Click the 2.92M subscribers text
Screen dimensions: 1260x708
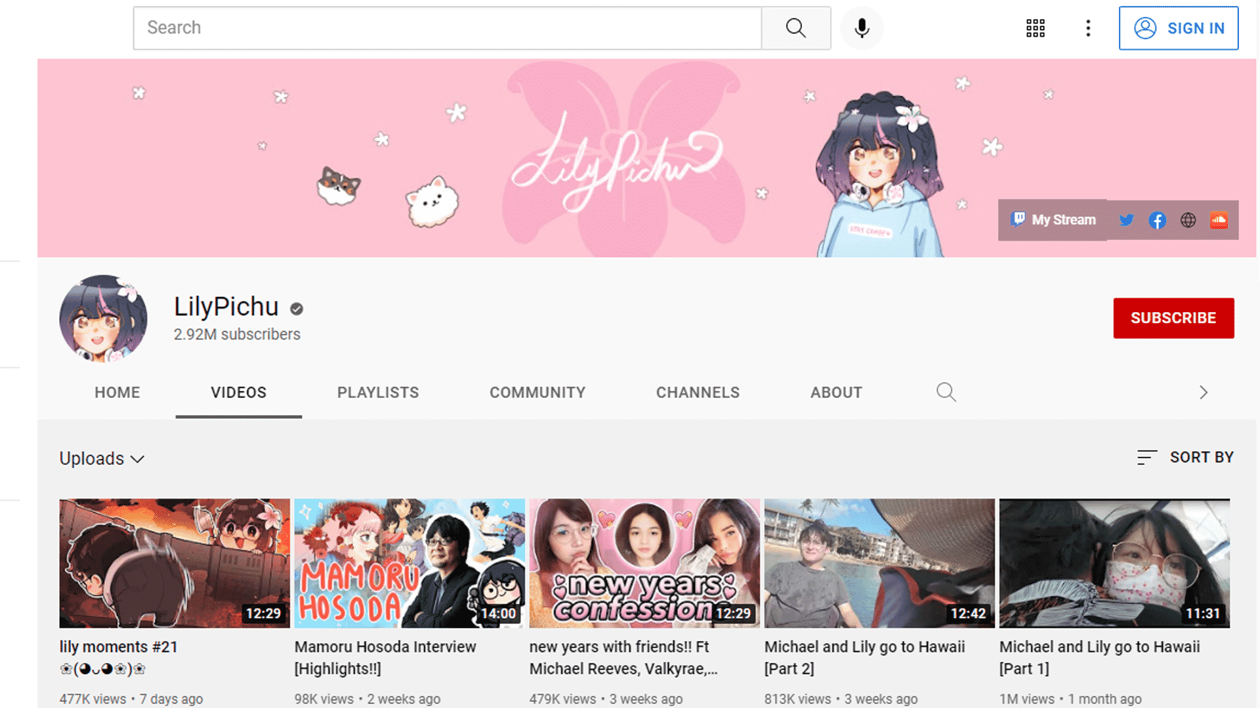pyautogui.click(x=237, y=334)
